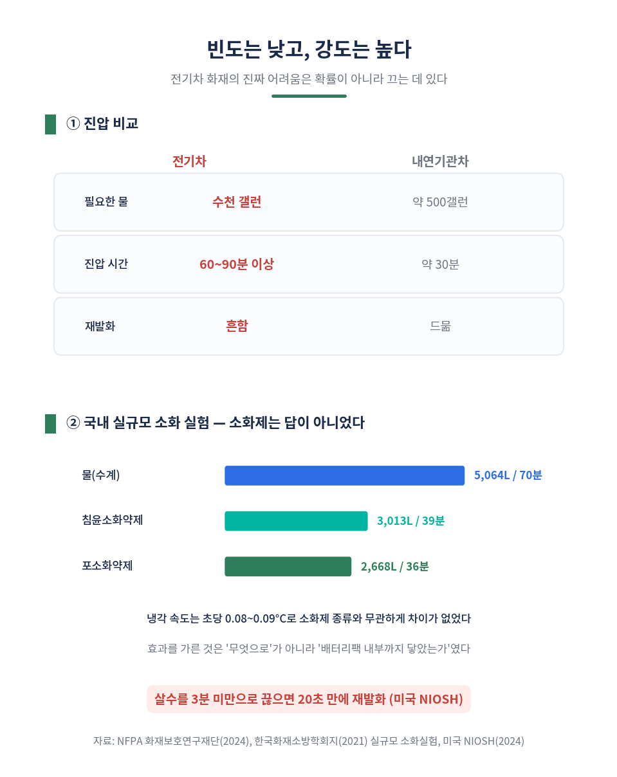Click the green square marker beside ① 진압 비교
Screen dimensions: 617x777
tap(50, 124)
